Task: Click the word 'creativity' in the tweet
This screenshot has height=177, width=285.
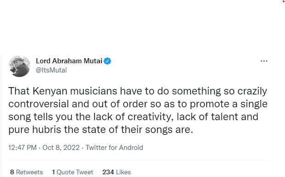Action: (150, 117)
